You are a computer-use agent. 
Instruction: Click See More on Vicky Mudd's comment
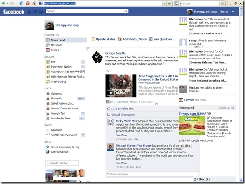tap(121, 135)
